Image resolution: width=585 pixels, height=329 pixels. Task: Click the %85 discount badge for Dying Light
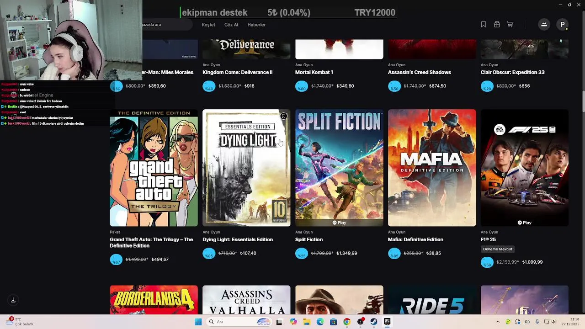(209, 253)
